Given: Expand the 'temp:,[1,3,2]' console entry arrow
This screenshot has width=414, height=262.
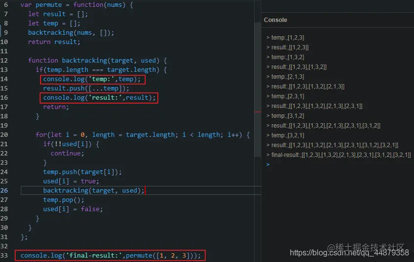Looking at the screenshot, I should (268, 57).
